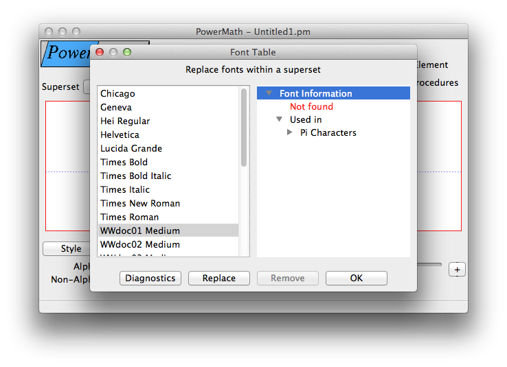The width and height of the screenshot is (507, 367).
Task: Click the Replace button
Action: pos(219,278)
